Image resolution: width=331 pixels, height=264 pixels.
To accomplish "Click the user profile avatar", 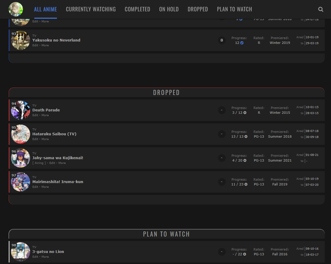I will click(x=16, y=9).
